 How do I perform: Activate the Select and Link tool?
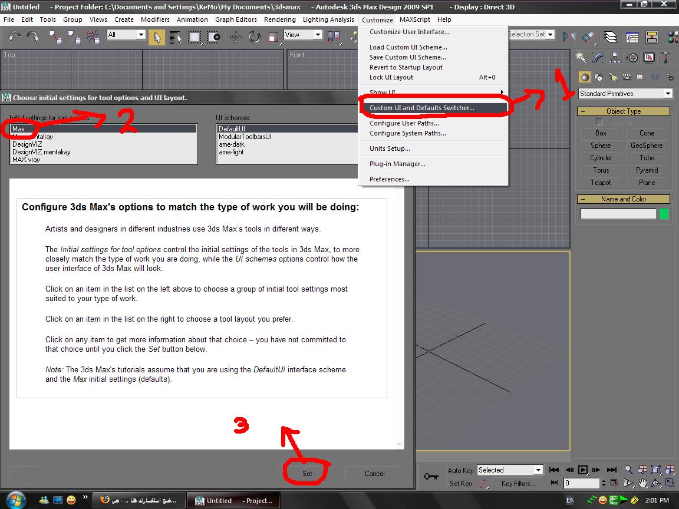[x=55, y=37]
